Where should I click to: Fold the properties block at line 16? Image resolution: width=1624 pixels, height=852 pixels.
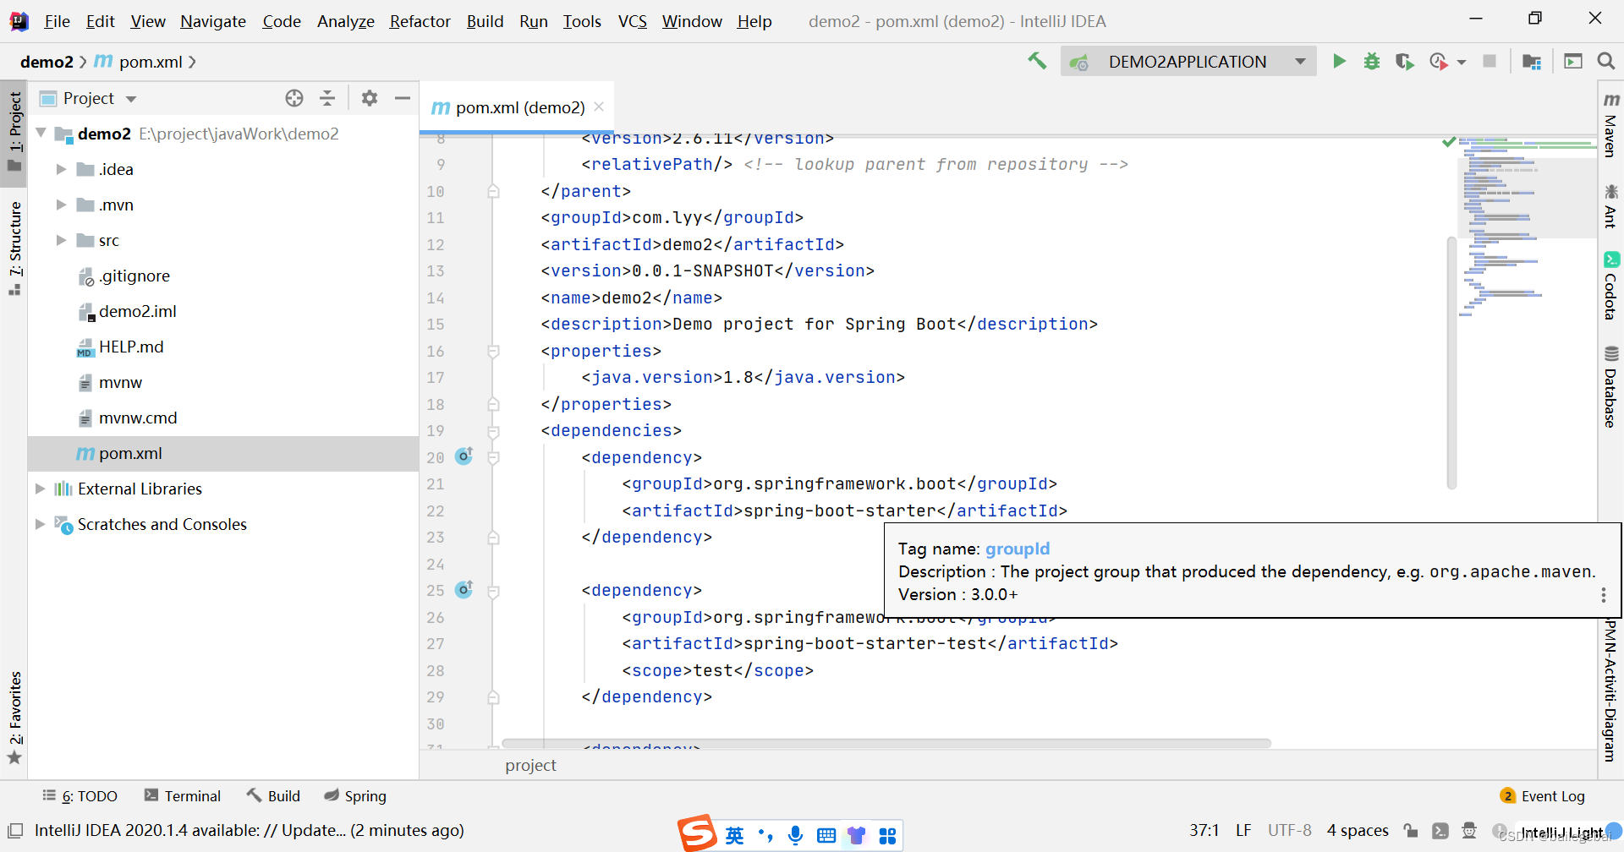pos(493,351)
